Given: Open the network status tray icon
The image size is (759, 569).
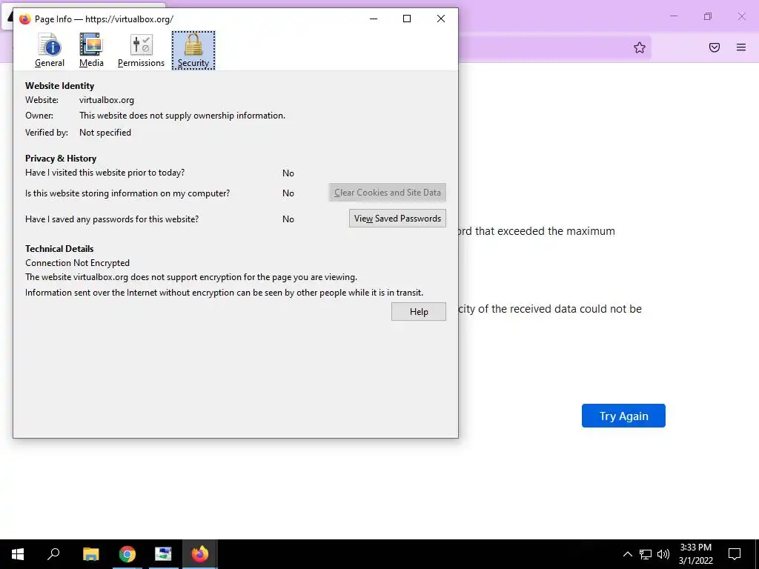Looking at the screenshot, I should [646, 554].
